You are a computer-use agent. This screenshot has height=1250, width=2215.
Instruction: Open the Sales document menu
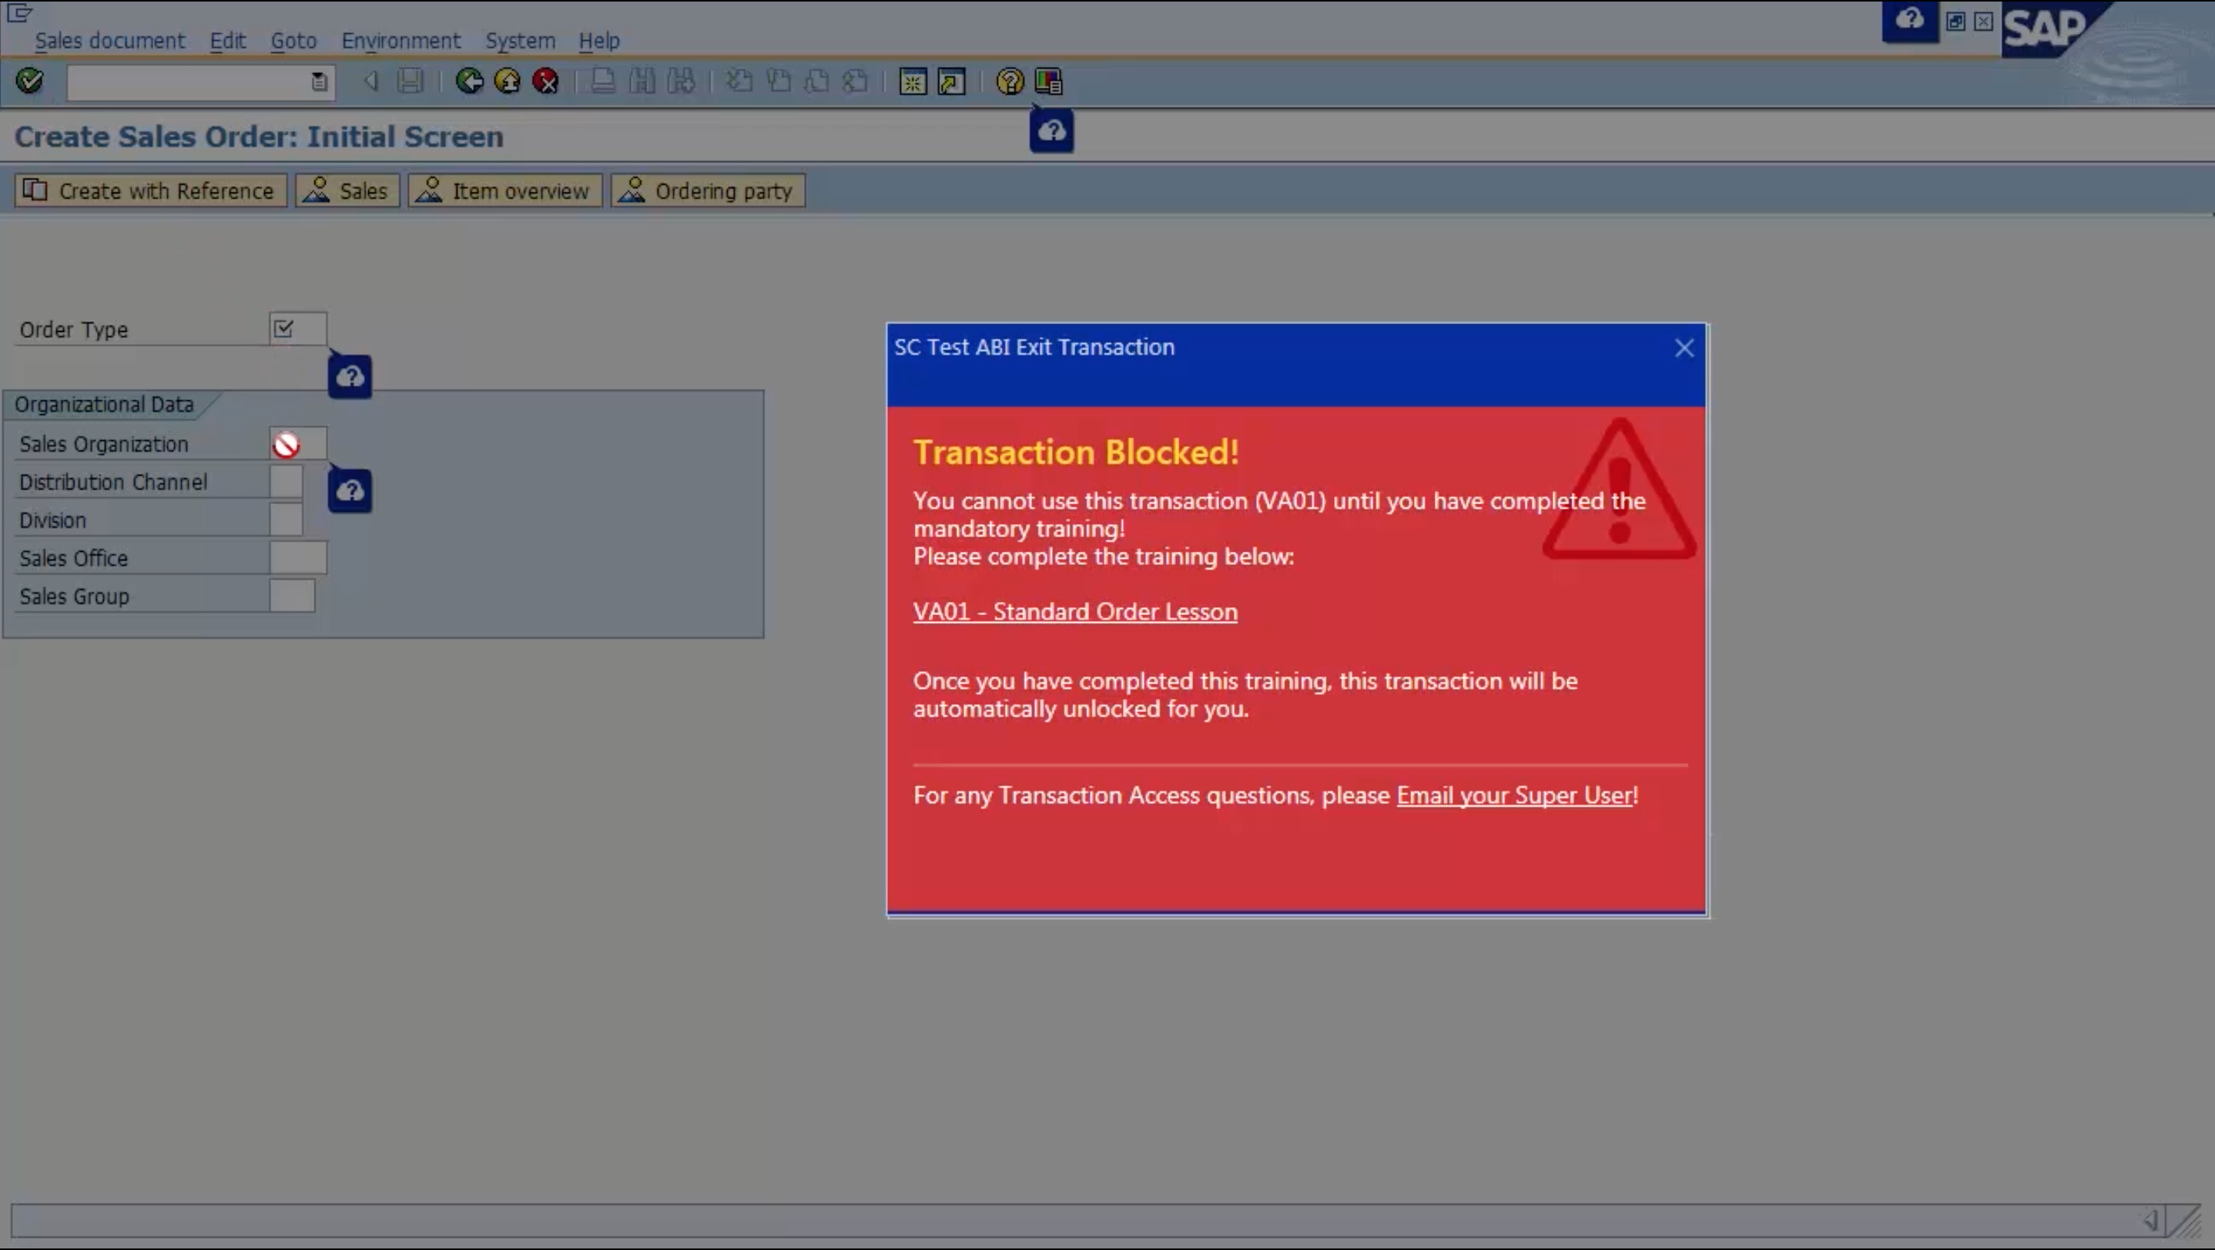tap(109, 40)
